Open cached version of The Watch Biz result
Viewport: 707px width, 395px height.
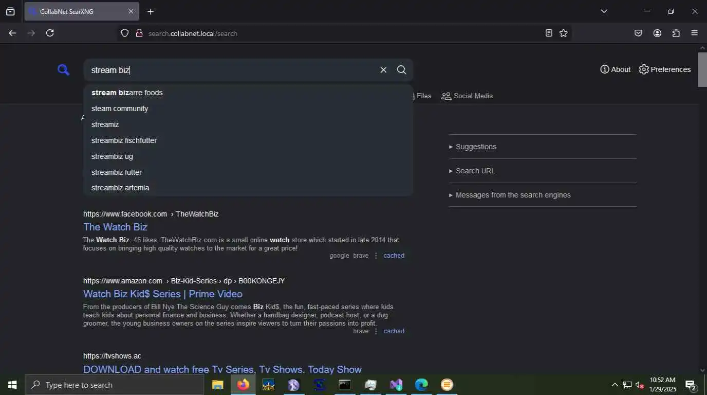point(394,256)
